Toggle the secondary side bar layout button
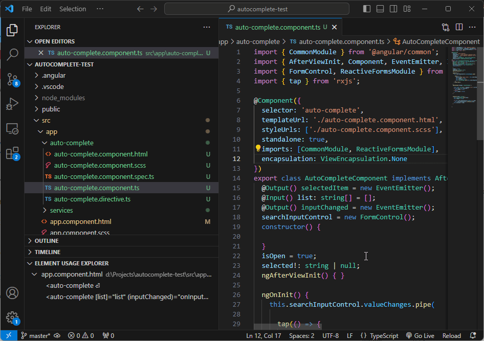The image size is (484, 341). click(393, 9)
